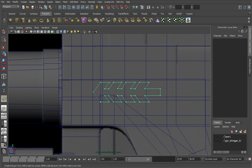Click the New Scene icon
The width and height of the screenshot is (252, 168).
(24, 7)
